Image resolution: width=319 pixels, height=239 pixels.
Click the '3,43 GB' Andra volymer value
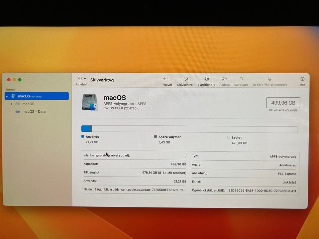pyautogui.click(x=164, y=142)
